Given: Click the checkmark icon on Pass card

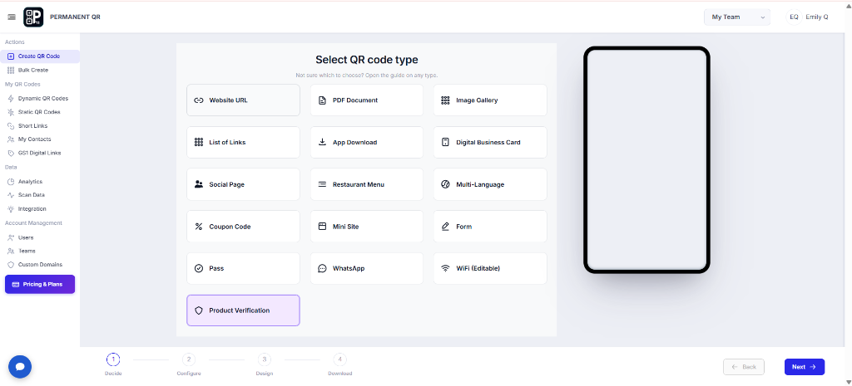Looking at the screenshot, I should (198, 268).
